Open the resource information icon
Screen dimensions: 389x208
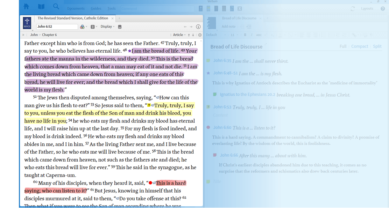click(x=198, y=27)
